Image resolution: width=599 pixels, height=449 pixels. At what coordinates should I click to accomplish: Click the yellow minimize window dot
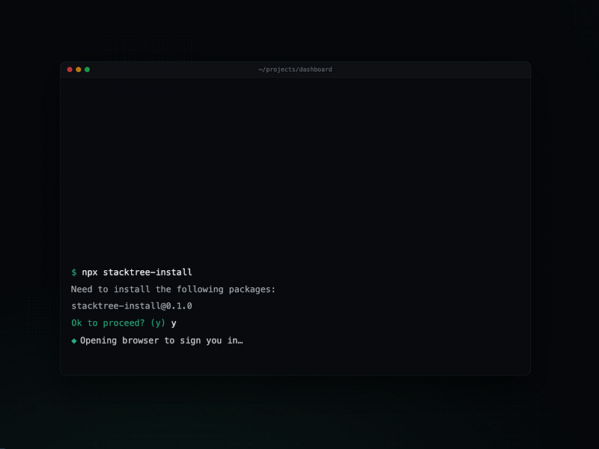point(79,70)
